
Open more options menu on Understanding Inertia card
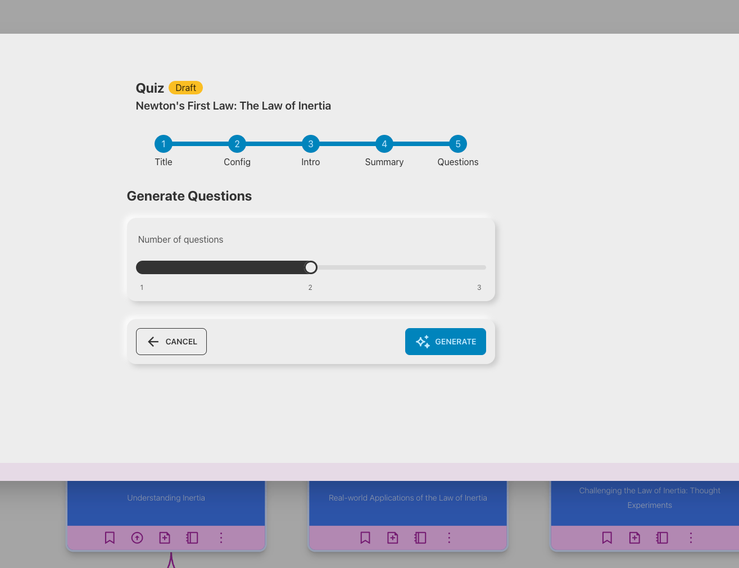221,538
